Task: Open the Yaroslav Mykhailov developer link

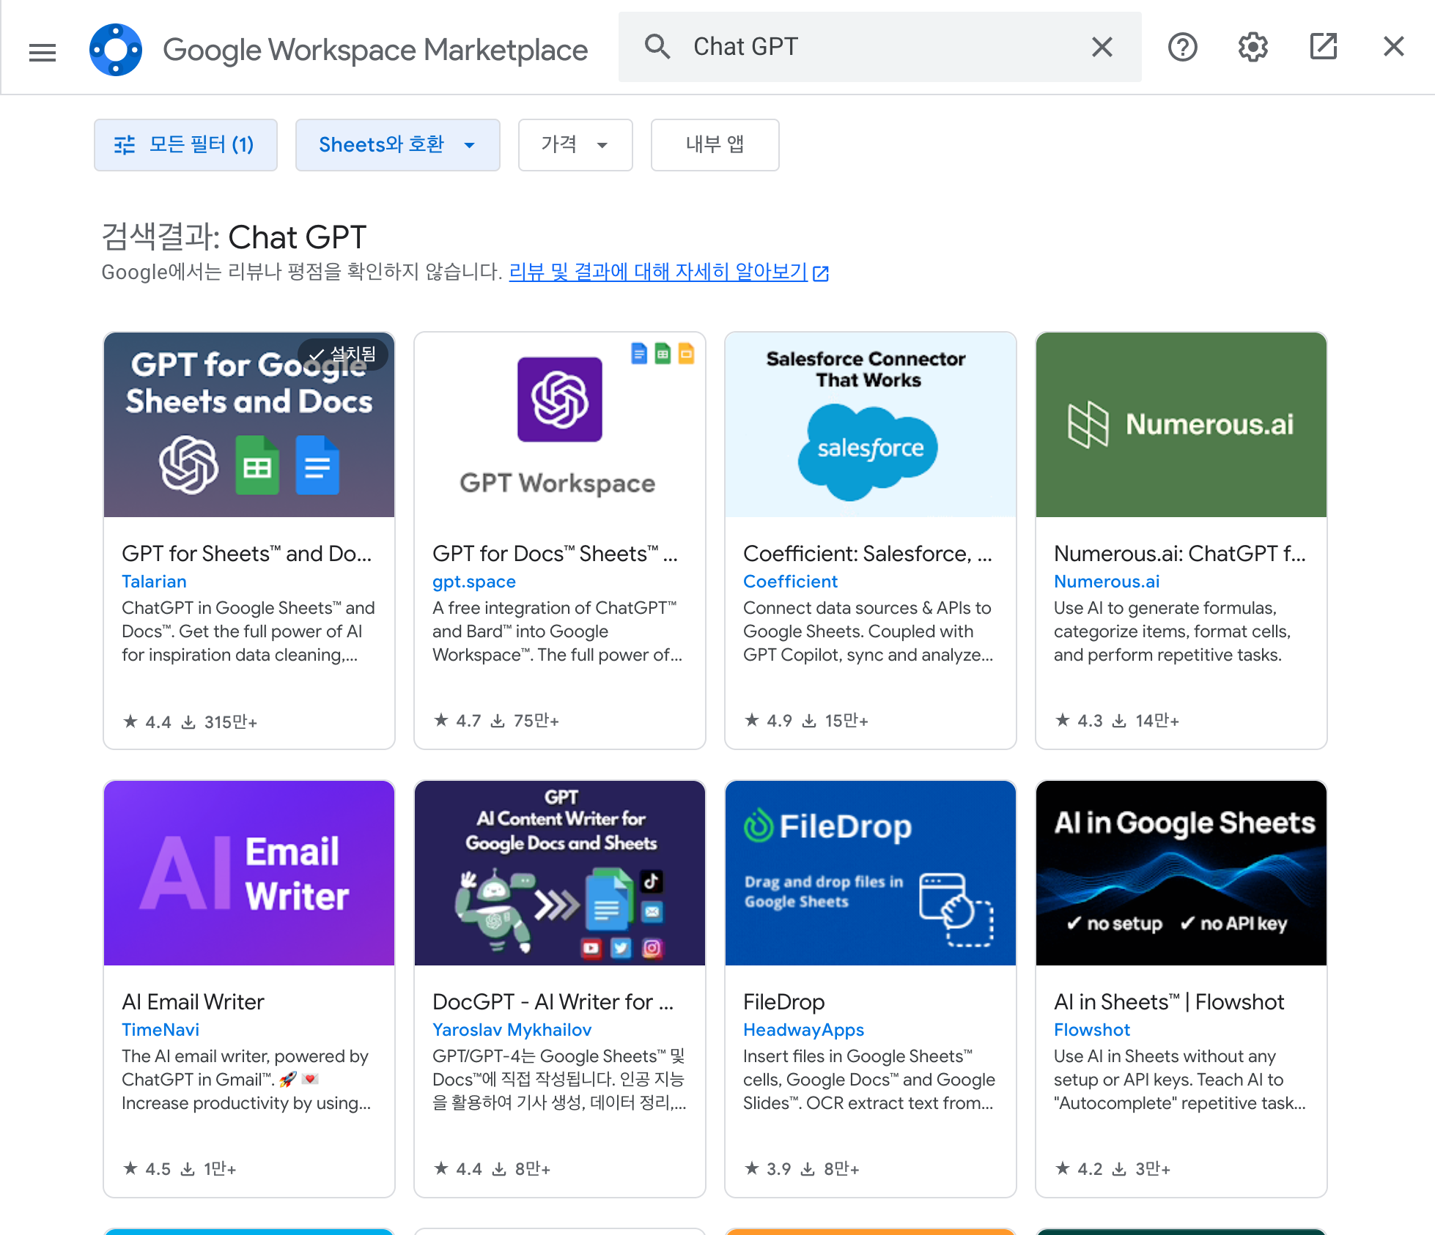Action: [x=512, y=1030]
